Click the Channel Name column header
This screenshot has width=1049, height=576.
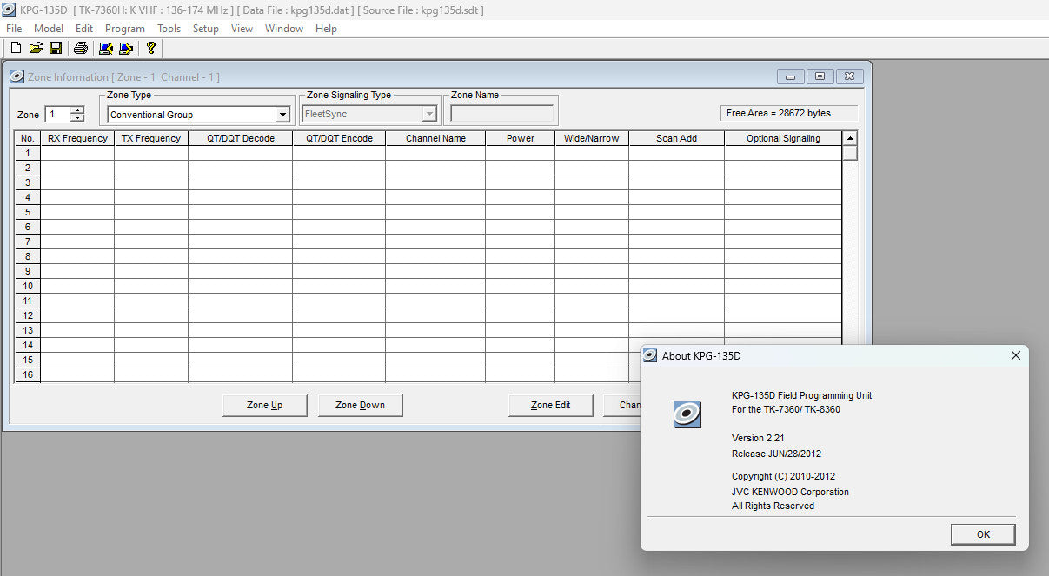click(x=435, y=138)
